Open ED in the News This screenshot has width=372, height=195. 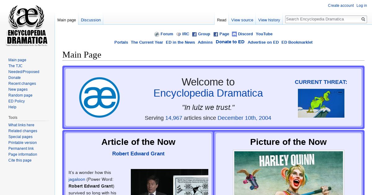click(180, 42)
